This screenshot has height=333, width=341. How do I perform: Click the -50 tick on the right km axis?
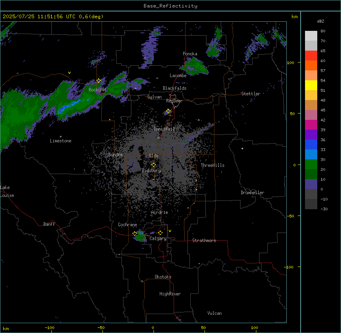pyautogui.click(x=290, y=216)
